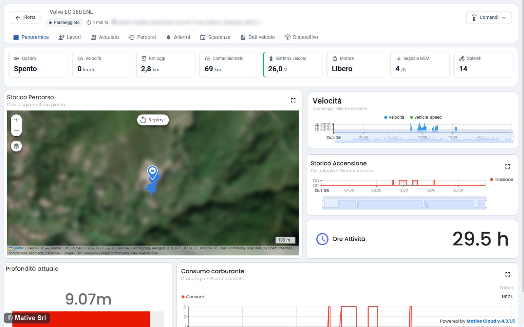Click the Km oggi card

[x=166, y=65]
